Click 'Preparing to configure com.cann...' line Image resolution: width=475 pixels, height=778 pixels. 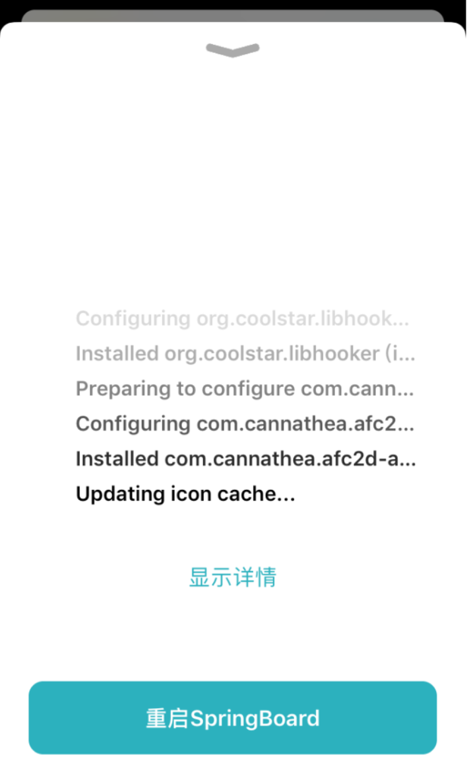(x=245, y=388)
